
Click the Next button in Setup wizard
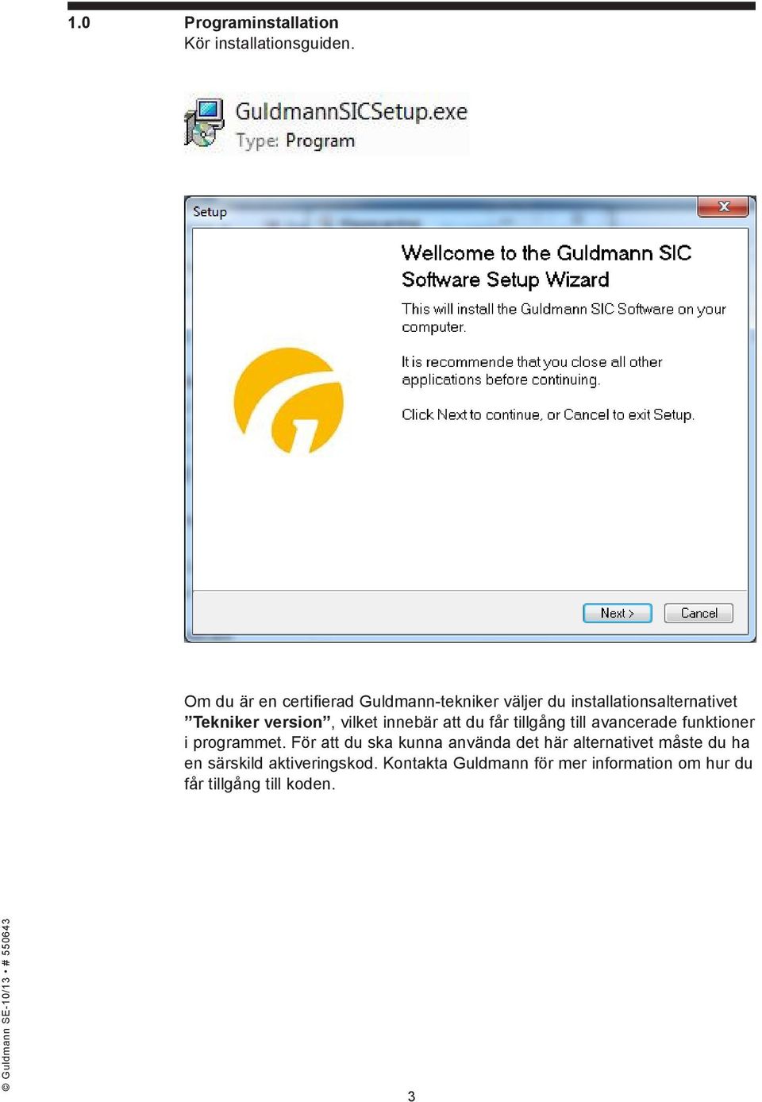click(x=617, y=613)
